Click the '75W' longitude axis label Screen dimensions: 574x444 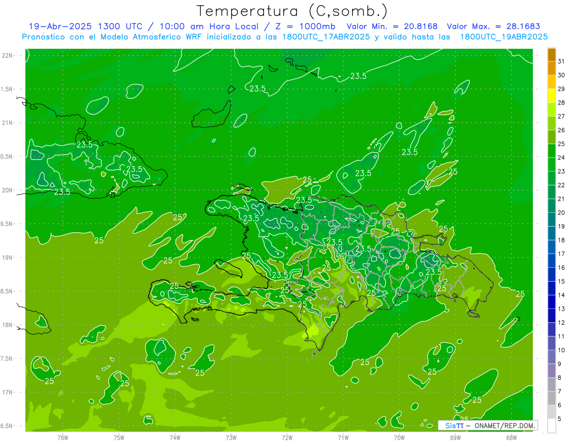pos(119,438)
